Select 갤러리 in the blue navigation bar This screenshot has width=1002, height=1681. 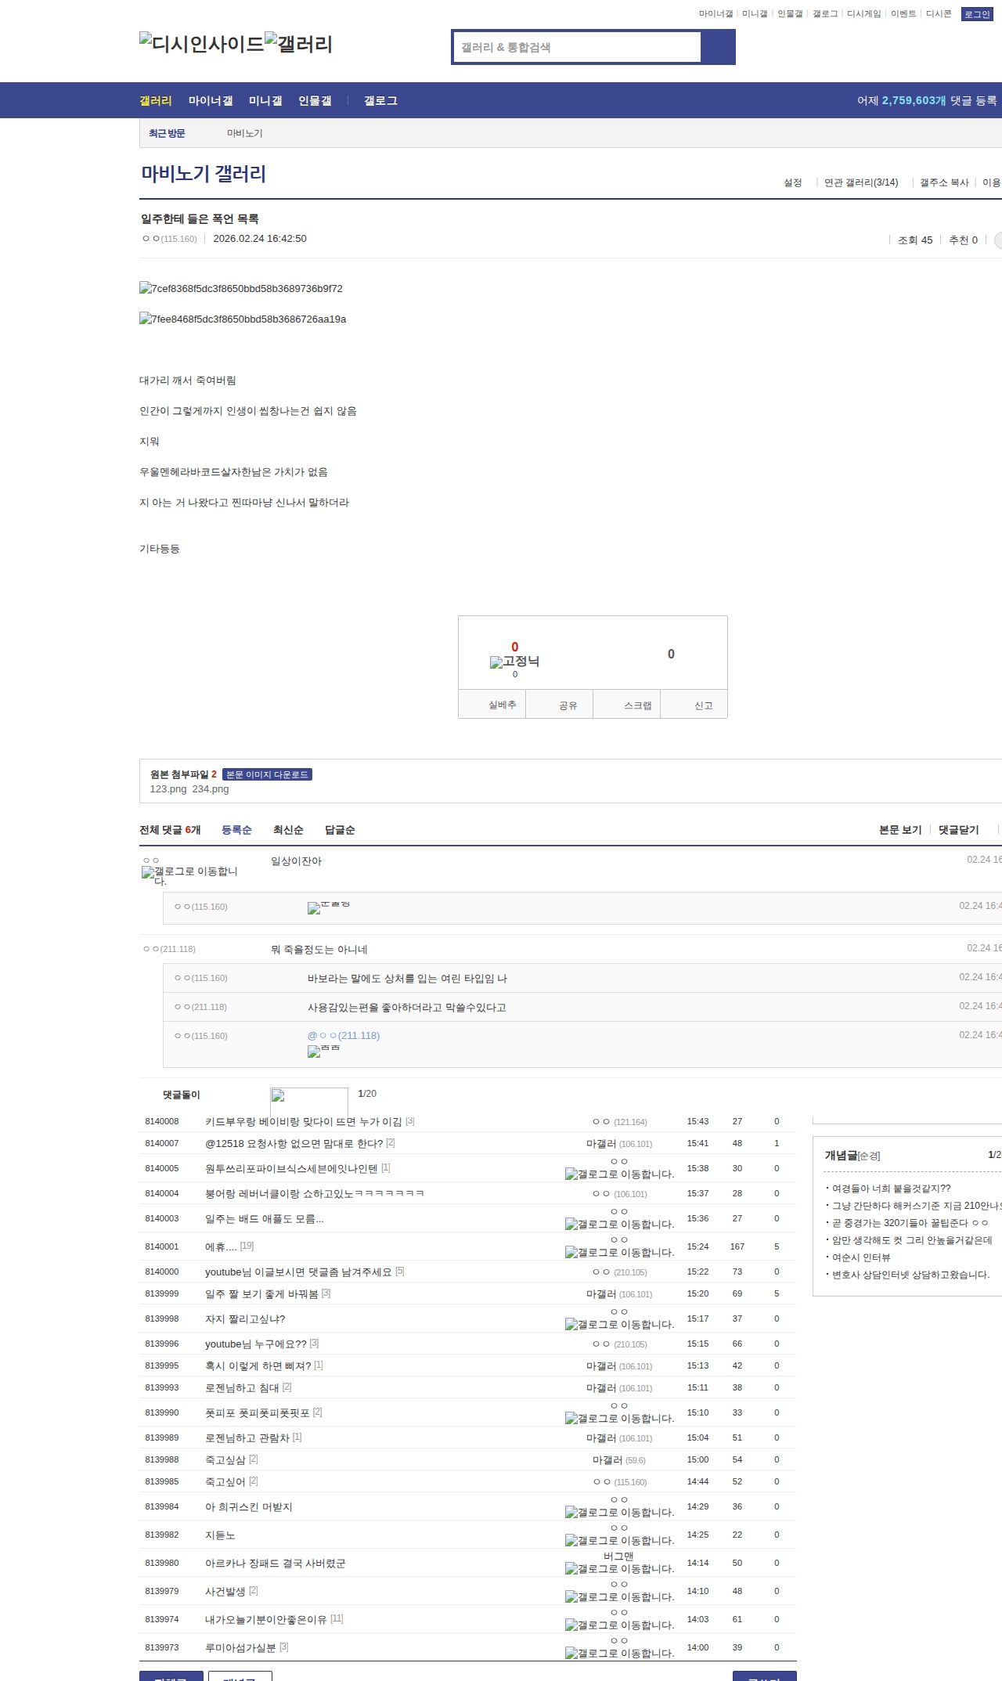[156, 100]
